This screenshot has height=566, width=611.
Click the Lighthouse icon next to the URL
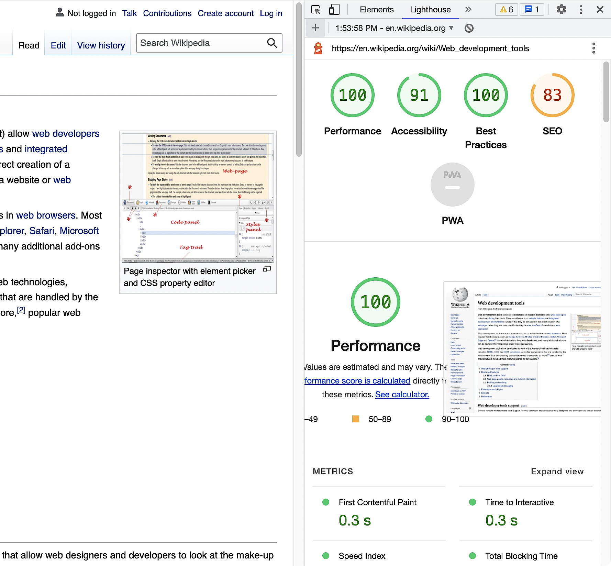[318, 48]
